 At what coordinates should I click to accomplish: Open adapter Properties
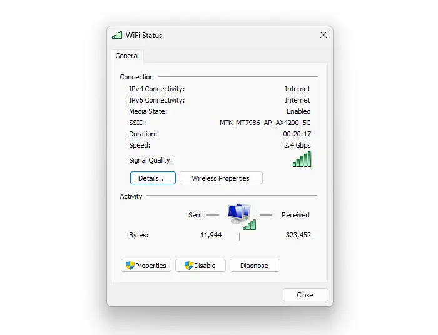pos(146,266)
